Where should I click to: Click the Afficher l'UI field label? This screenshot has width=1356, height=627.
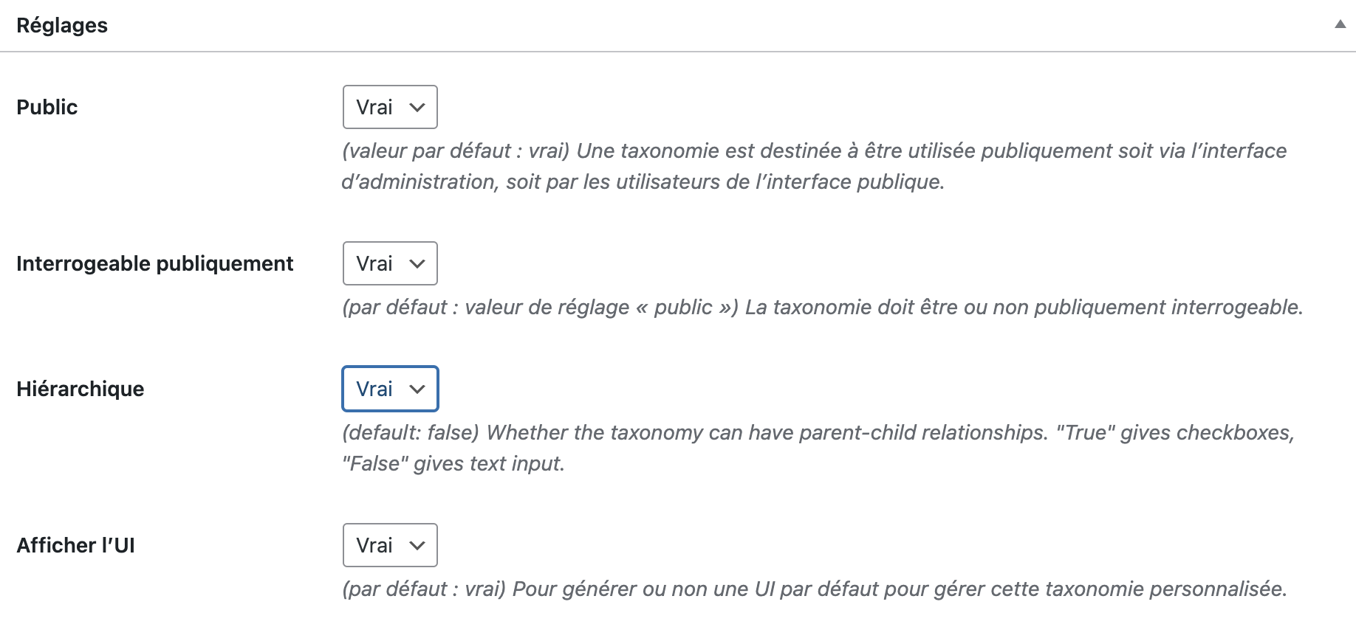coord(76,546)
